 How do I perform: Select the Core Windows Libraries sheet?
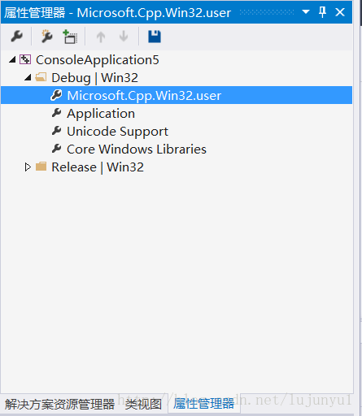point(137,149)
